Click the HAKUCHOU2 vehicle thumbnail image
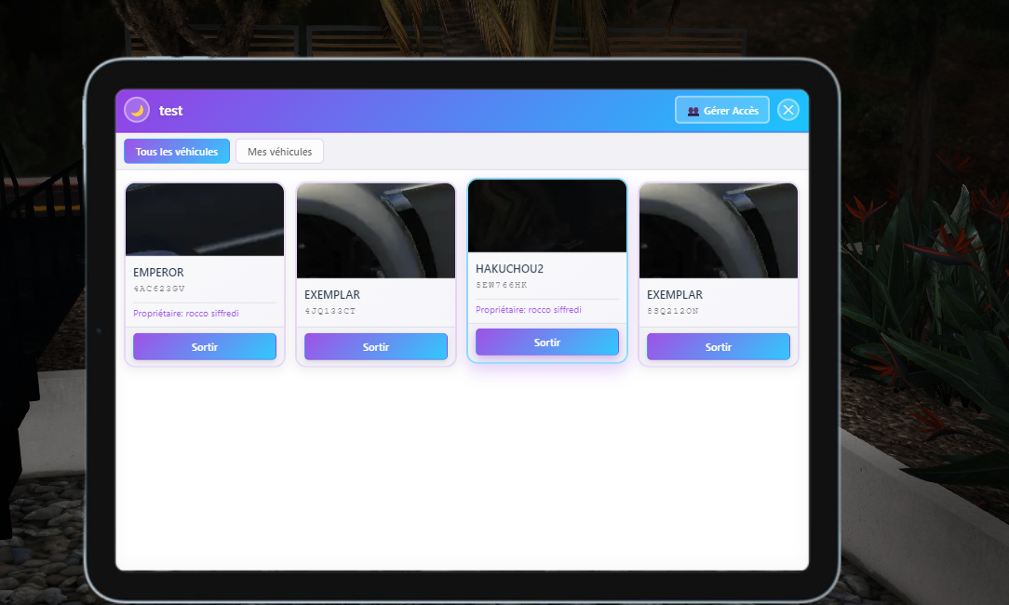The width and height of the screenshot is (1009, 605). [x=547, y=216]
